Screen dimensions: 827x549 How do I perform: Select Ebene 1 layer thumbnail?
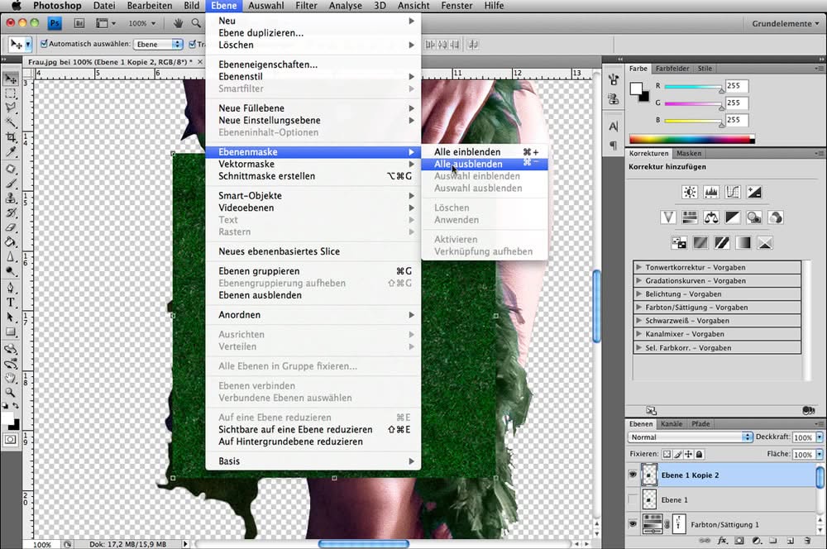tap(650, 499)
